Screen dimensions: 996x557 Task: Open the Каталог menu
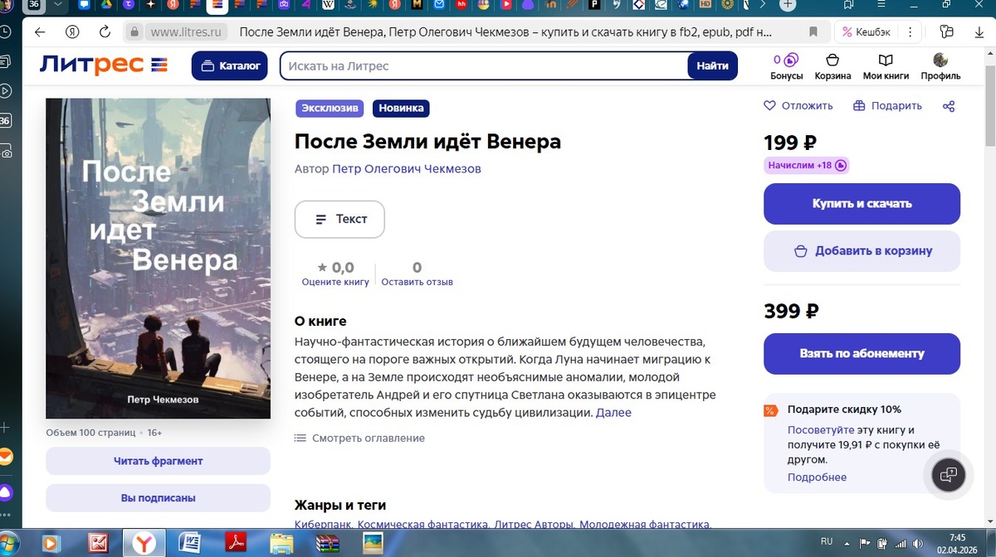[229, 65]
